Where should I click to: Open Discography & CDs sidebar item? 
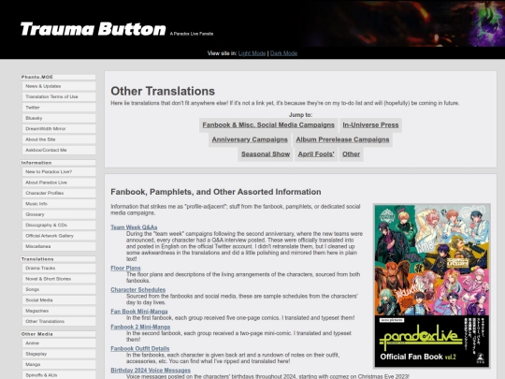pyautogui.click(x=59, y=225)
